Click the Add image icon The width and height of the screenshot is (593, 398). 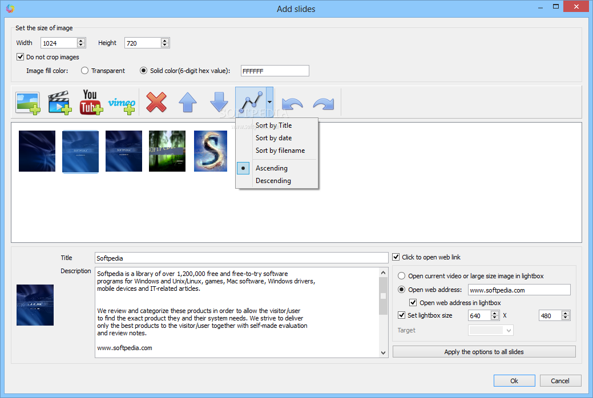click(28, 103)
